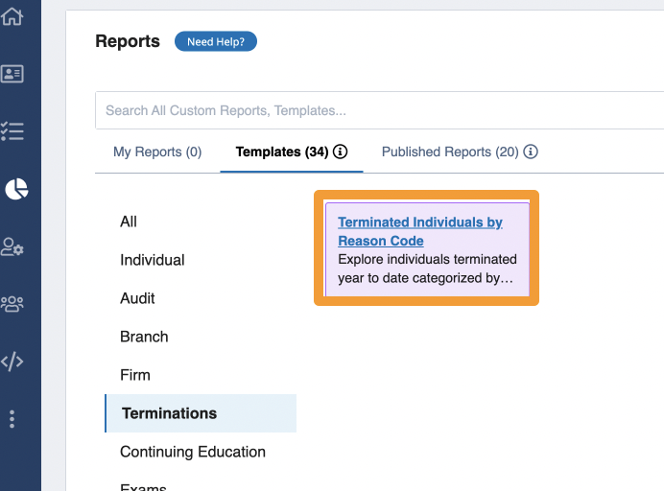Click the info icon beside Published Reports
The image size is (664, 491).
(x=531, y=152)
